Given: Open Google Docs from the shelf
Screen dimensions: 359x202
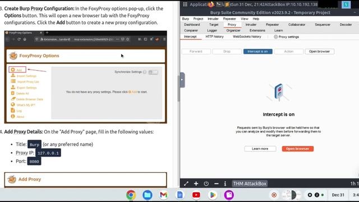Looking at the screenshot, I should pos(179,195).
